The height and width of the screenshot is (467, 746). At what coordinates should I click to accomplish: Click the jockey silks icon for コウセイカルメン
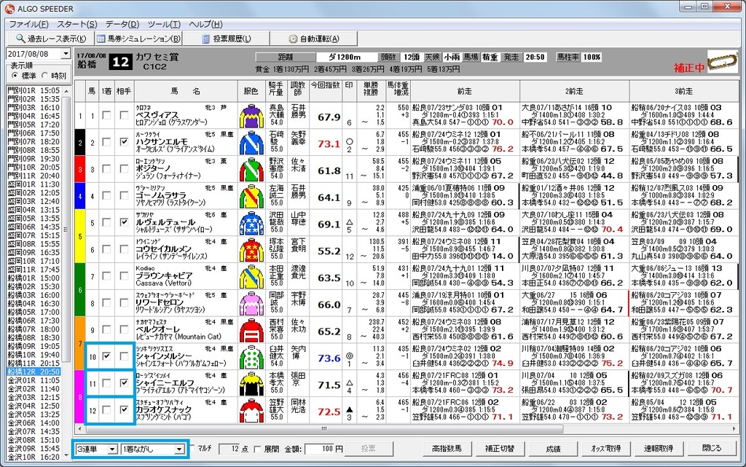[x=251, y=249]
